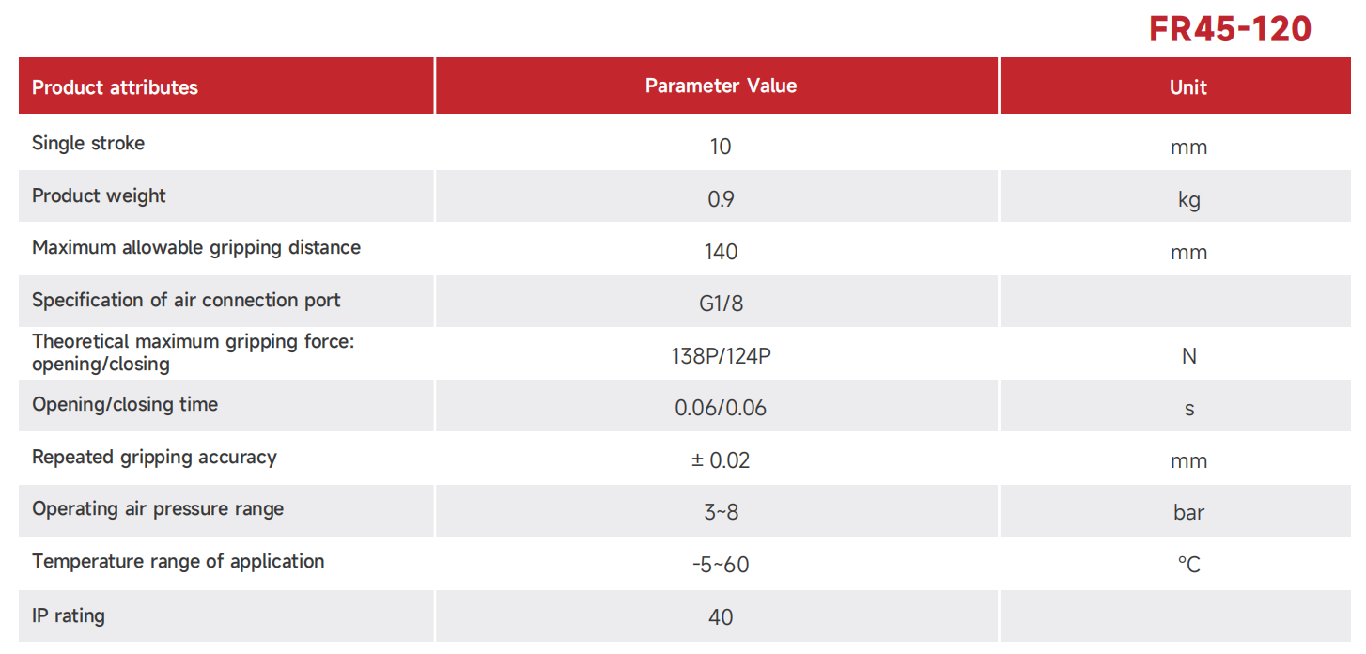Click the single stroke value 10
Screen dimensions: 1366x654
(721, 147)
